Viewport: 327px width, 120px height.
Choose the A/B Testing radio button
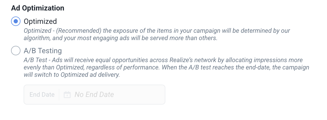16,51
